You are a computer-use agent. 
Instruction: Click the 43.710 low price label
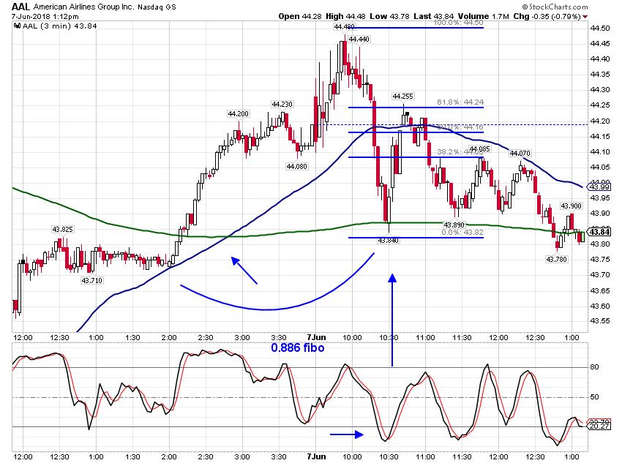[91, 281]
